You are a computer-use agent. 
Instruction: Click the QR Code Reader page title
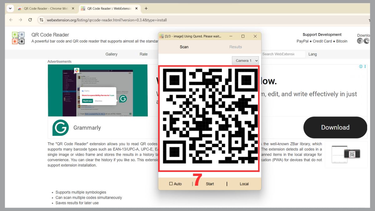50,35
